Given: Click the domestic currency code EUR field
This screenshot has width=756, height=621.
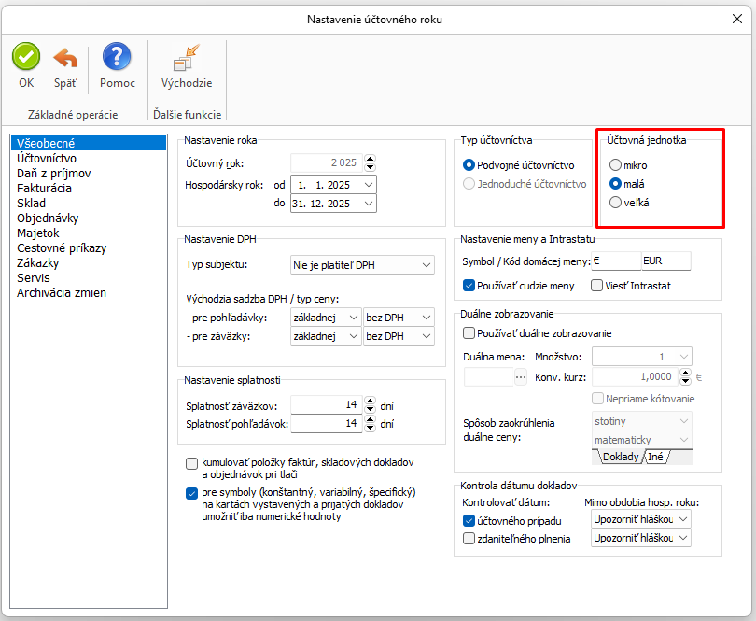Looking at the screenshot, I should pos(665,261).
